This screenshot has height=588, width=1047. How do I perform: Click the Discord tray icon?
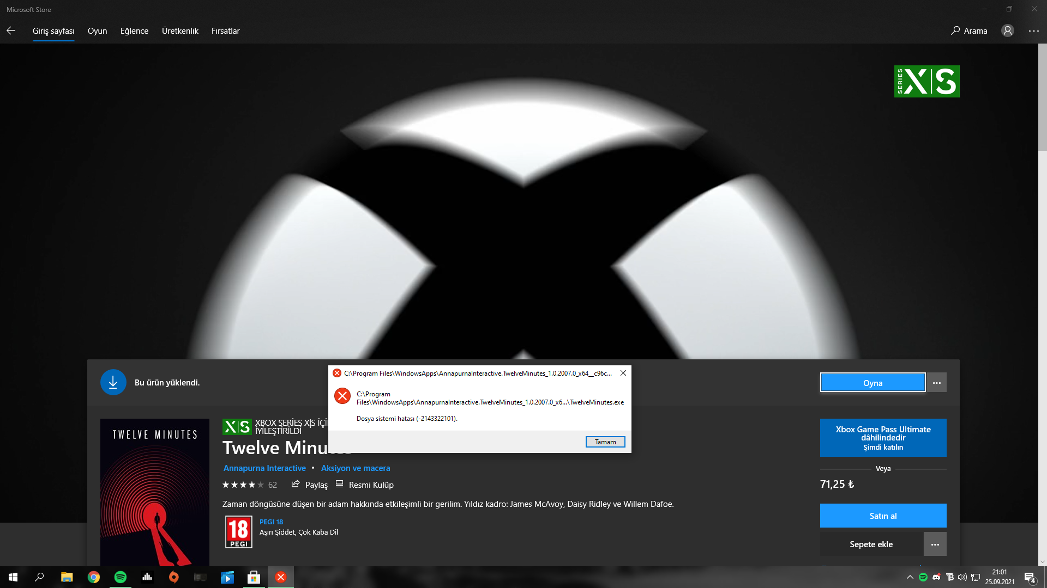pos(936,577)
